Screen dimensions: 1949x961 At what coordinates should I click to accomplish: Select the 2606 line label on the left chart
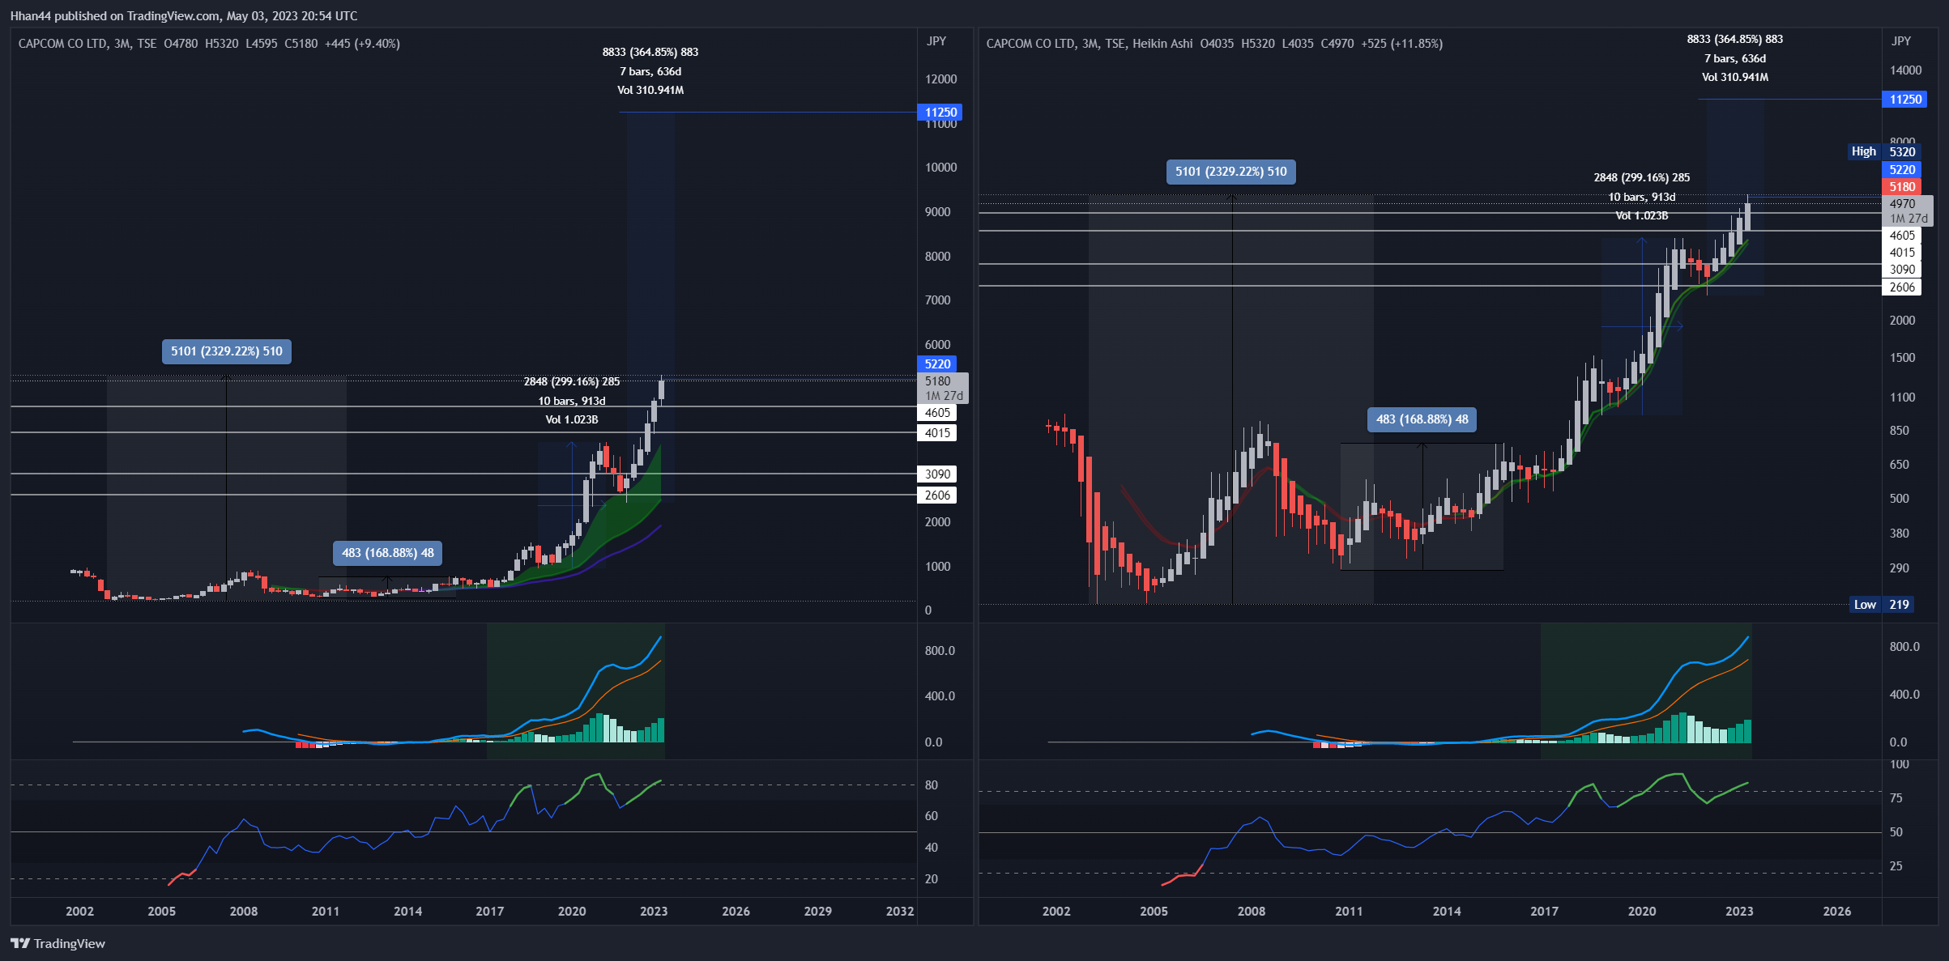tap(937, 495)
